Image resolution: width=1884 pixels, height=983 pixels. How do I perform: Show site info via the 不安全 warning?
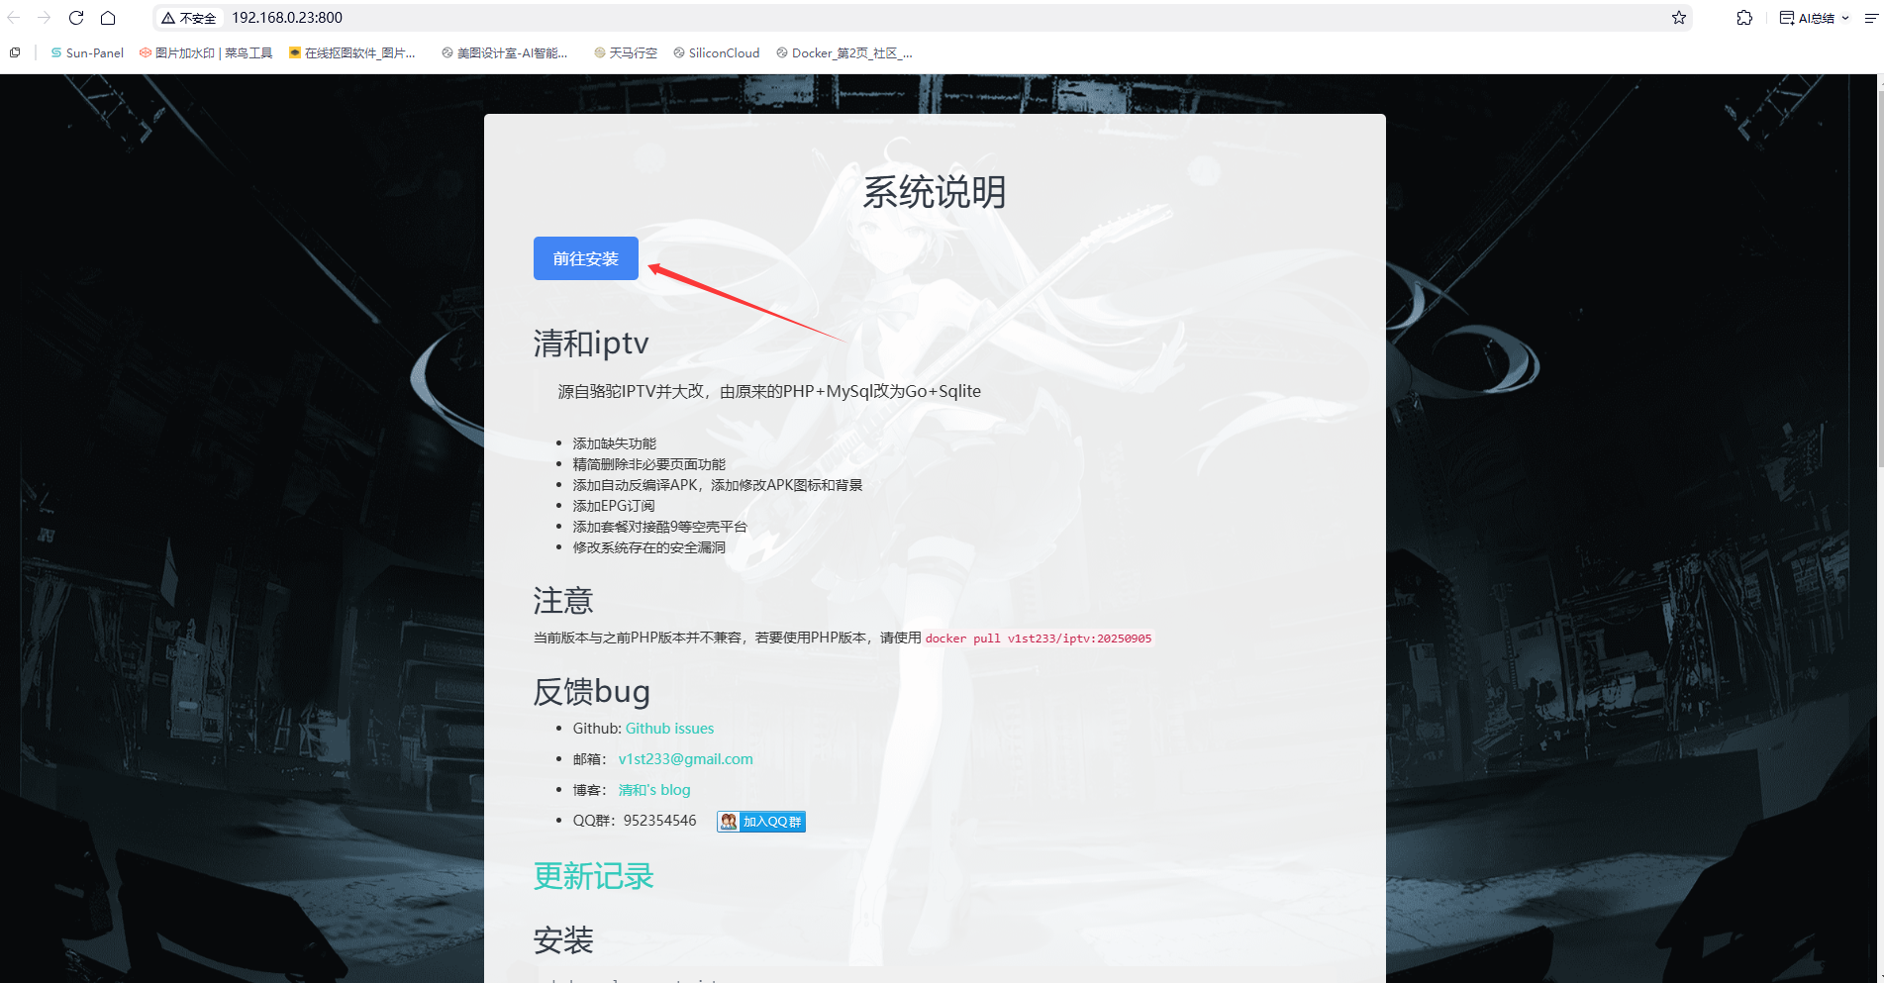[x=188, y=18]
